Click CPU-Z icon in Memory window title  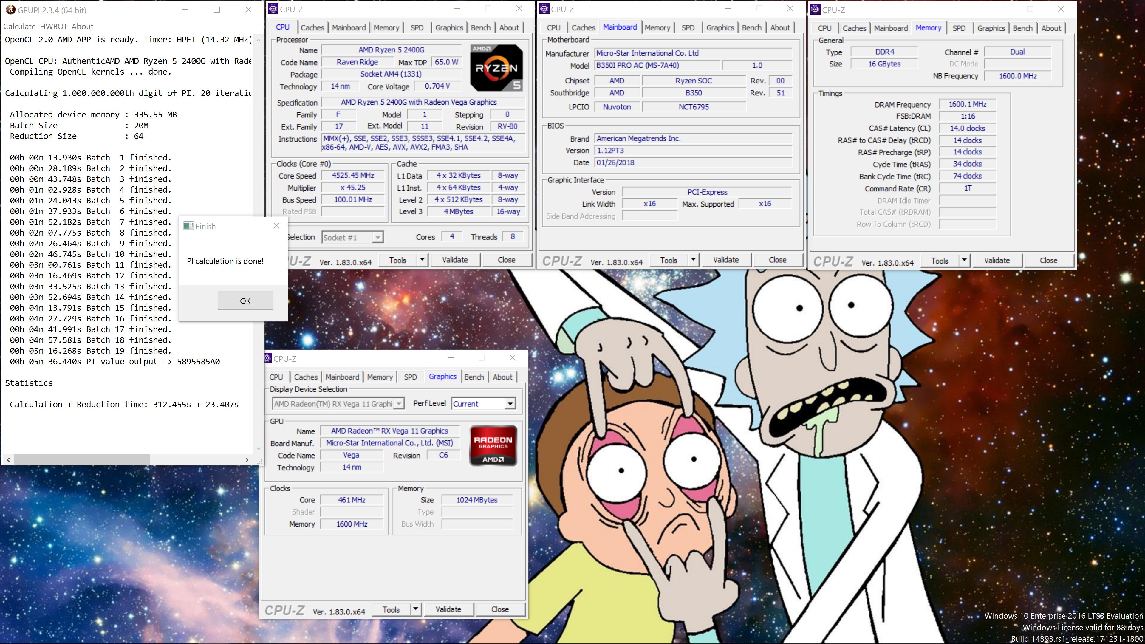click(815, 9)
